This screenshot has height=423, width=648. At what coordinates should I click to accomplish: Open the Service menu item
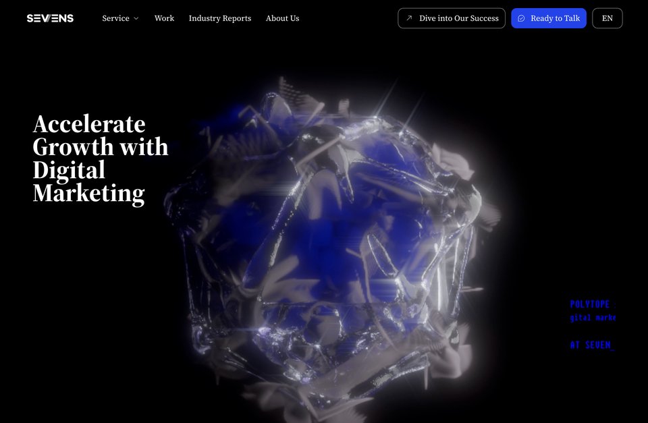point(115,18)
